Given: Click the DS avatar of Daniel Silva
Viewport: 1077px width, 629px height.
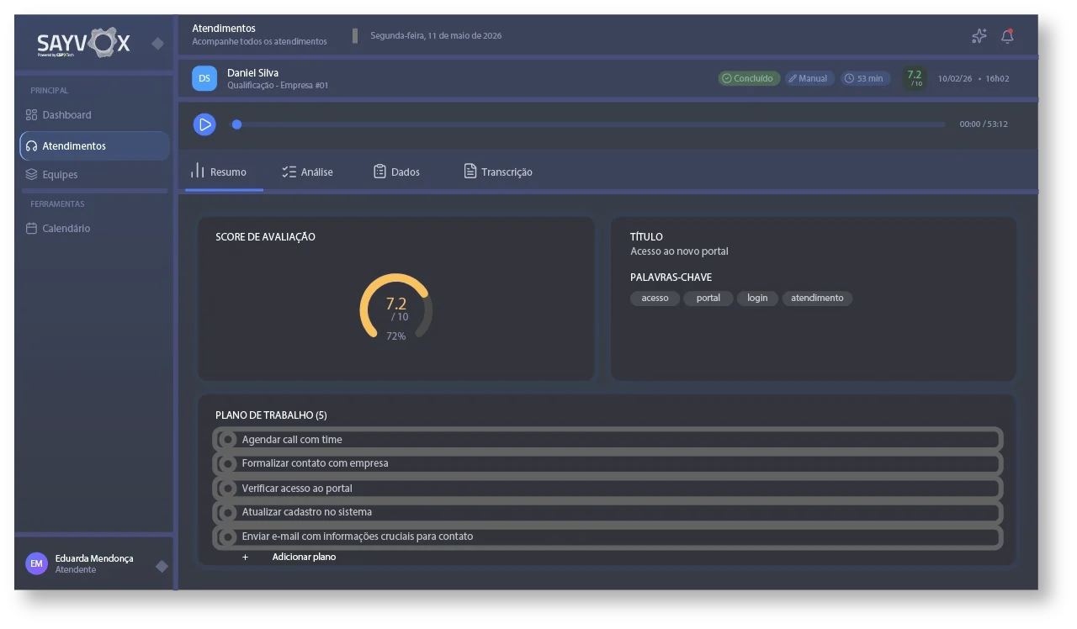Looking at the screenshot, I should click(x=204, y=78).
